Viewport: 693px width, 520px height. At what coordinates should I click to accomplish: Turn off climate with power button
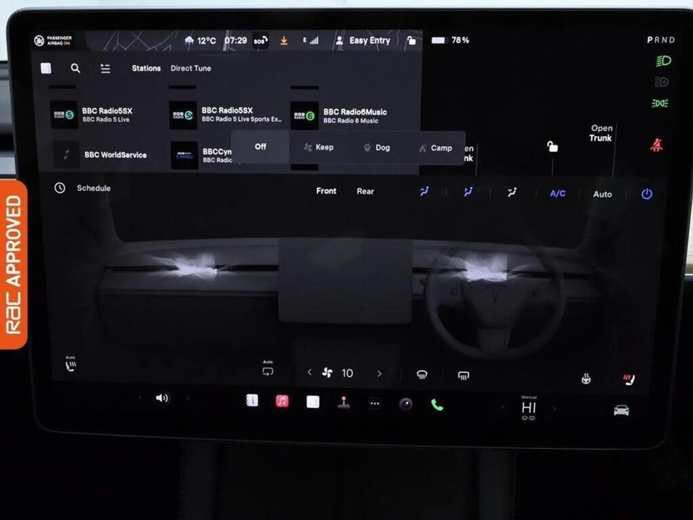click(646, 194)
